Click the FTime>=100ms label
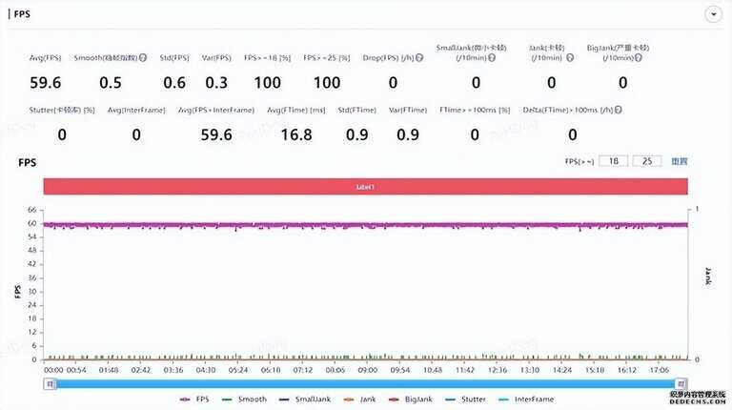Screen dimensions: 732x410 point(475,110)
